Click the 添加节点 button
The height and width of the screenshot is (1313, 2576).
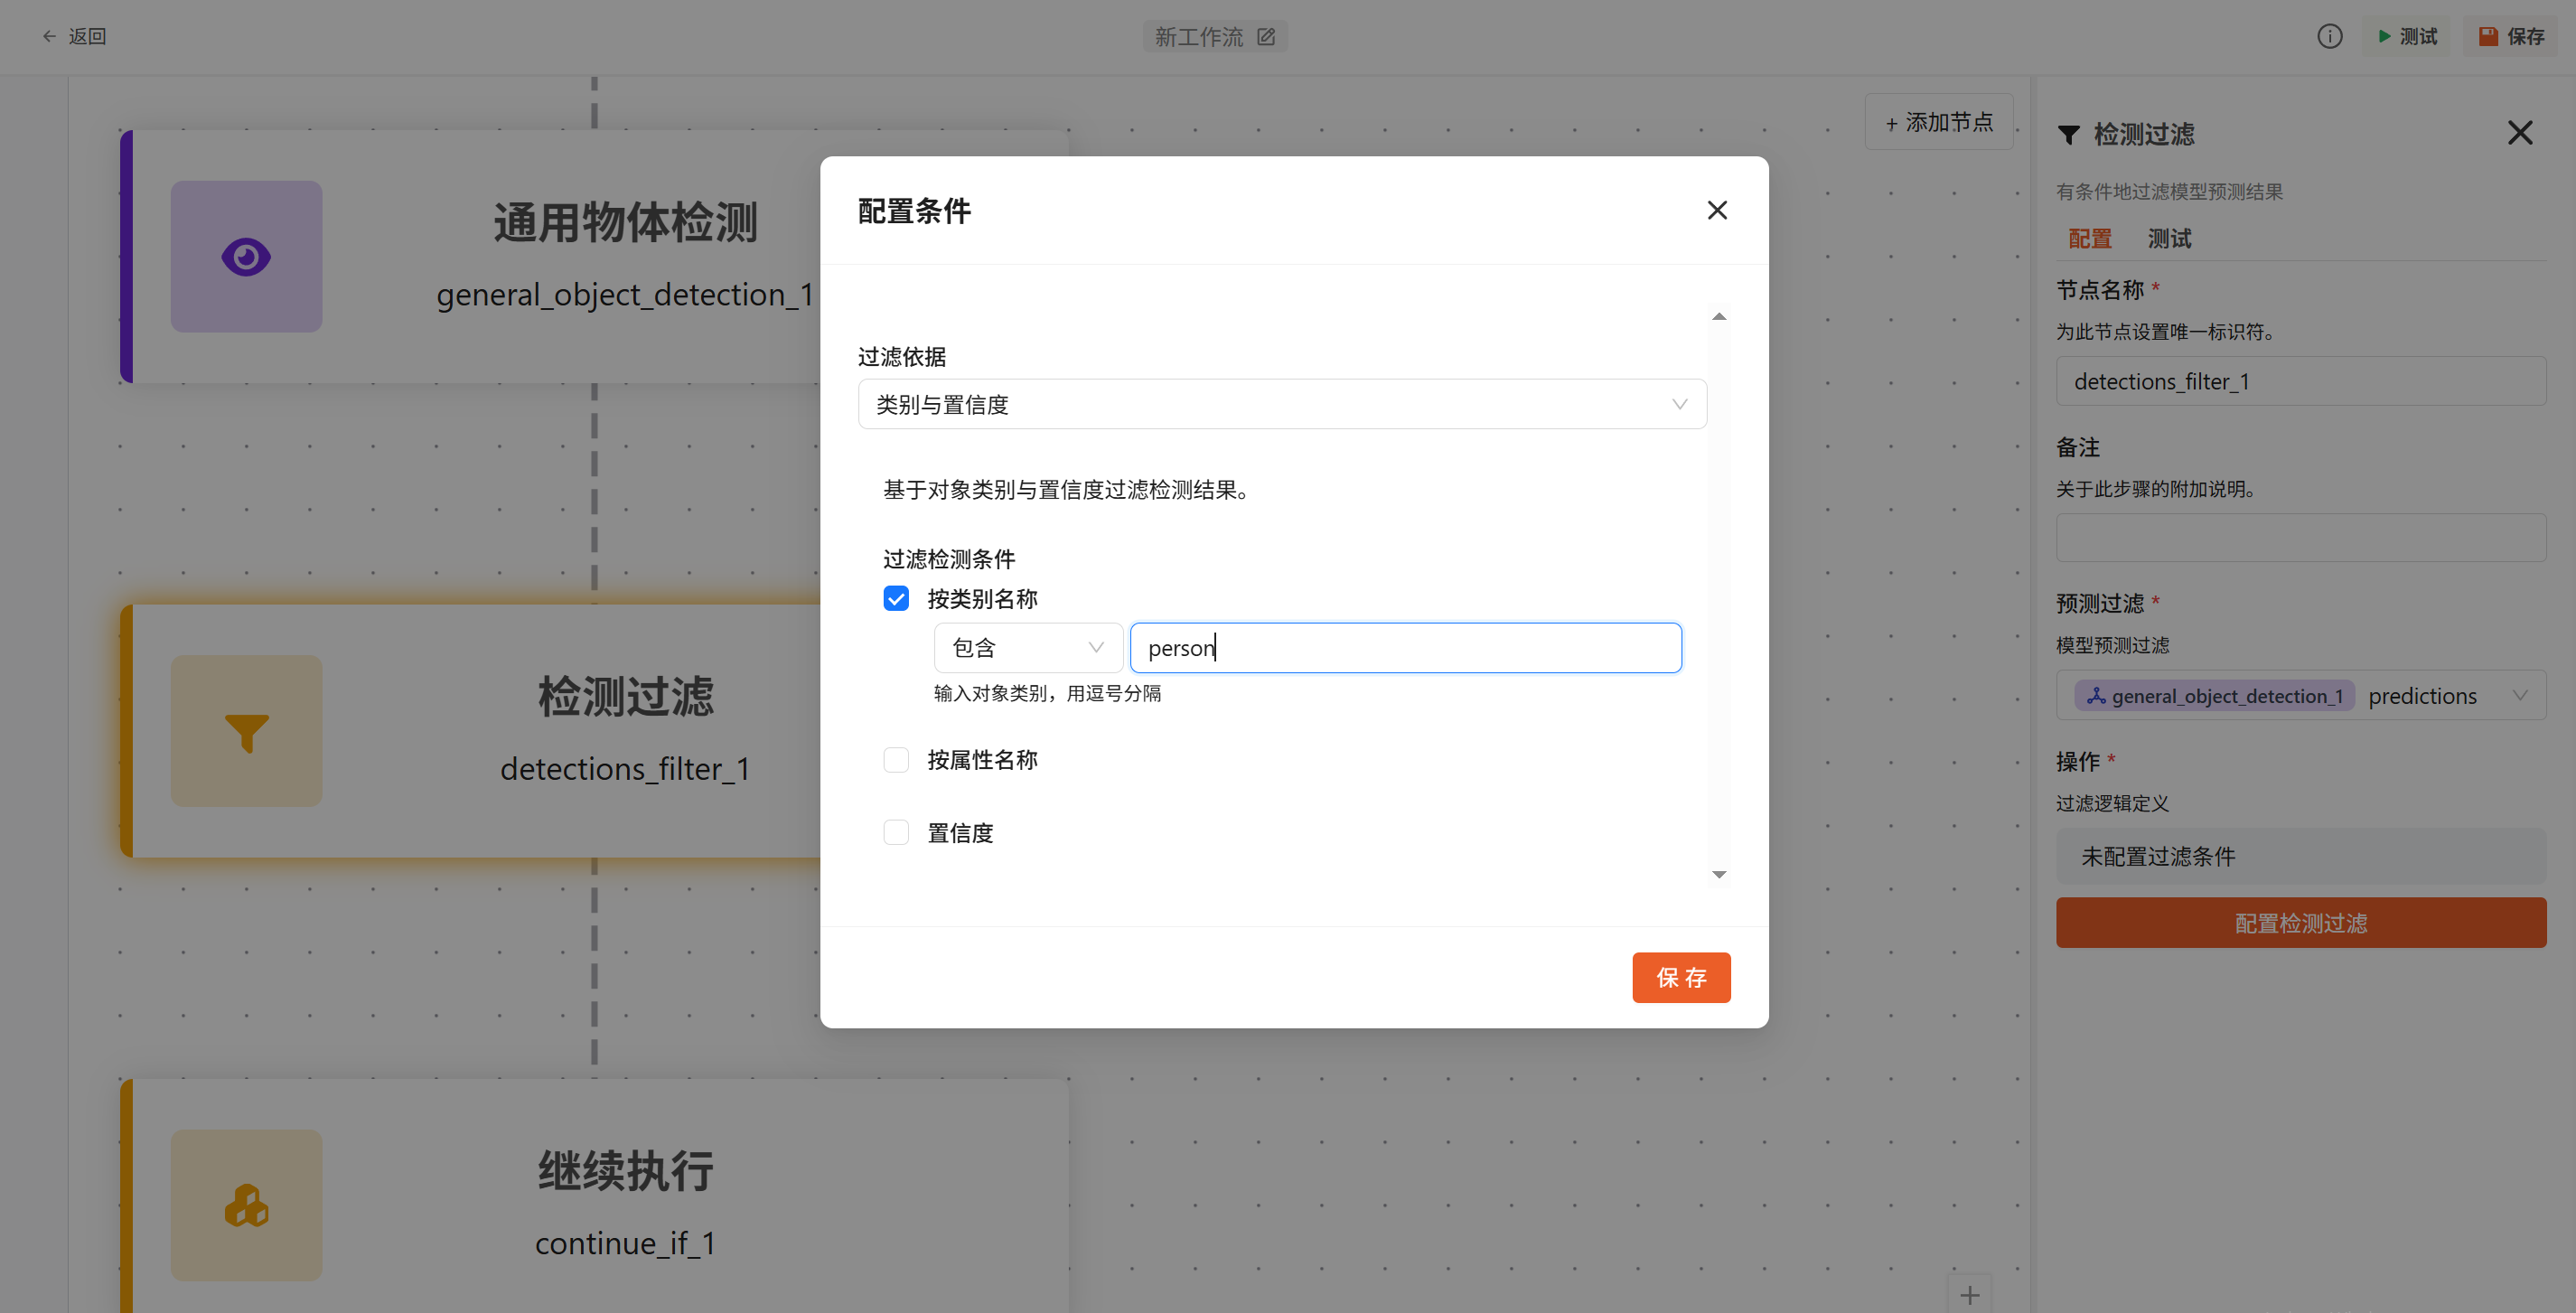coord(1938,122)
